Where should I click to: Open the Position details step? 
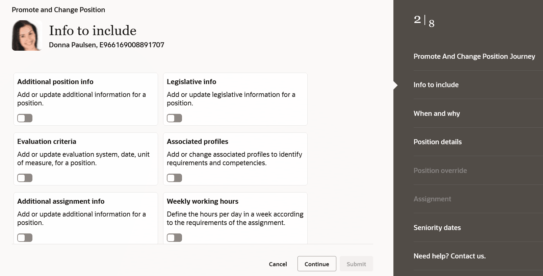click(x=437, y=142)
